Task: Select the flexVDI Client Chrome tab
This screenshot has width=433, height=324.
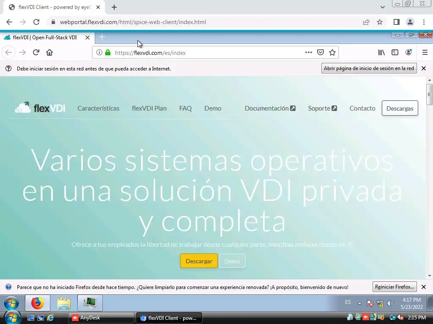Action: [x=54, y=7]
